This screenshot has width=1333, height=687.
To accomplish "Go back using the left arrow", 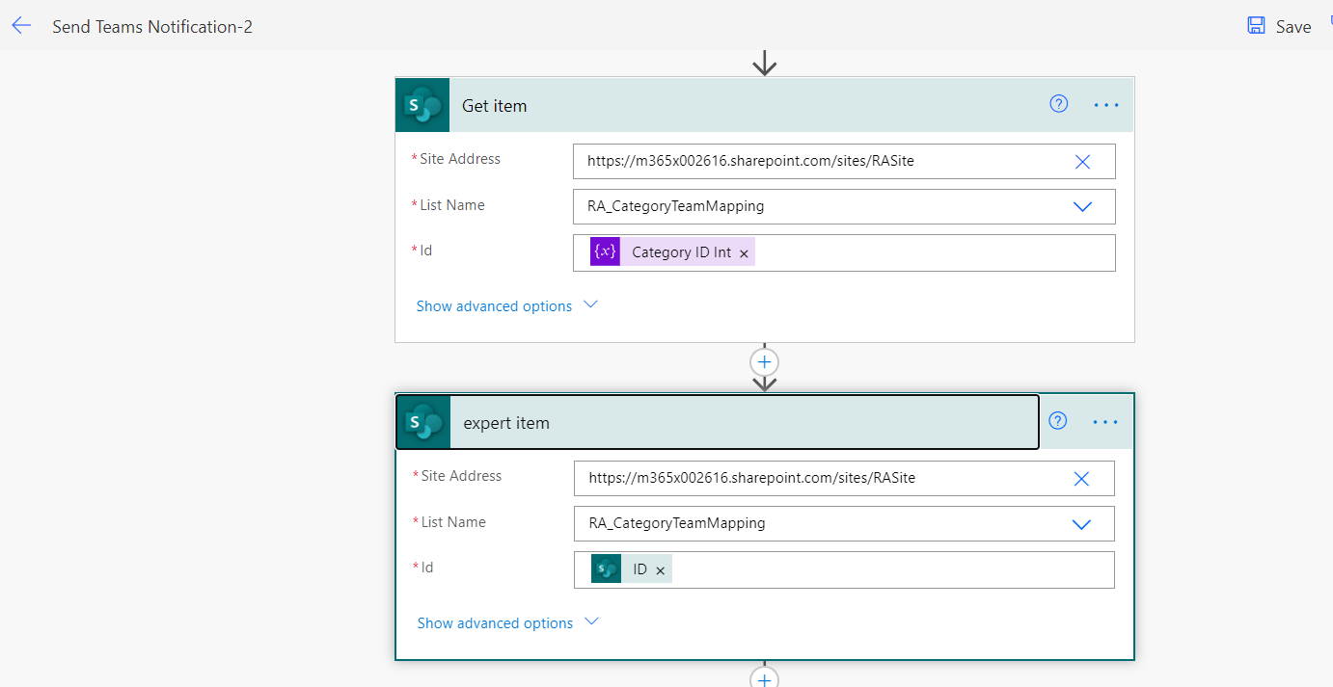I will 21,26.
